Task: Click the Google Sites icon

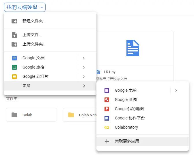Action: click(x=107, y=118)
